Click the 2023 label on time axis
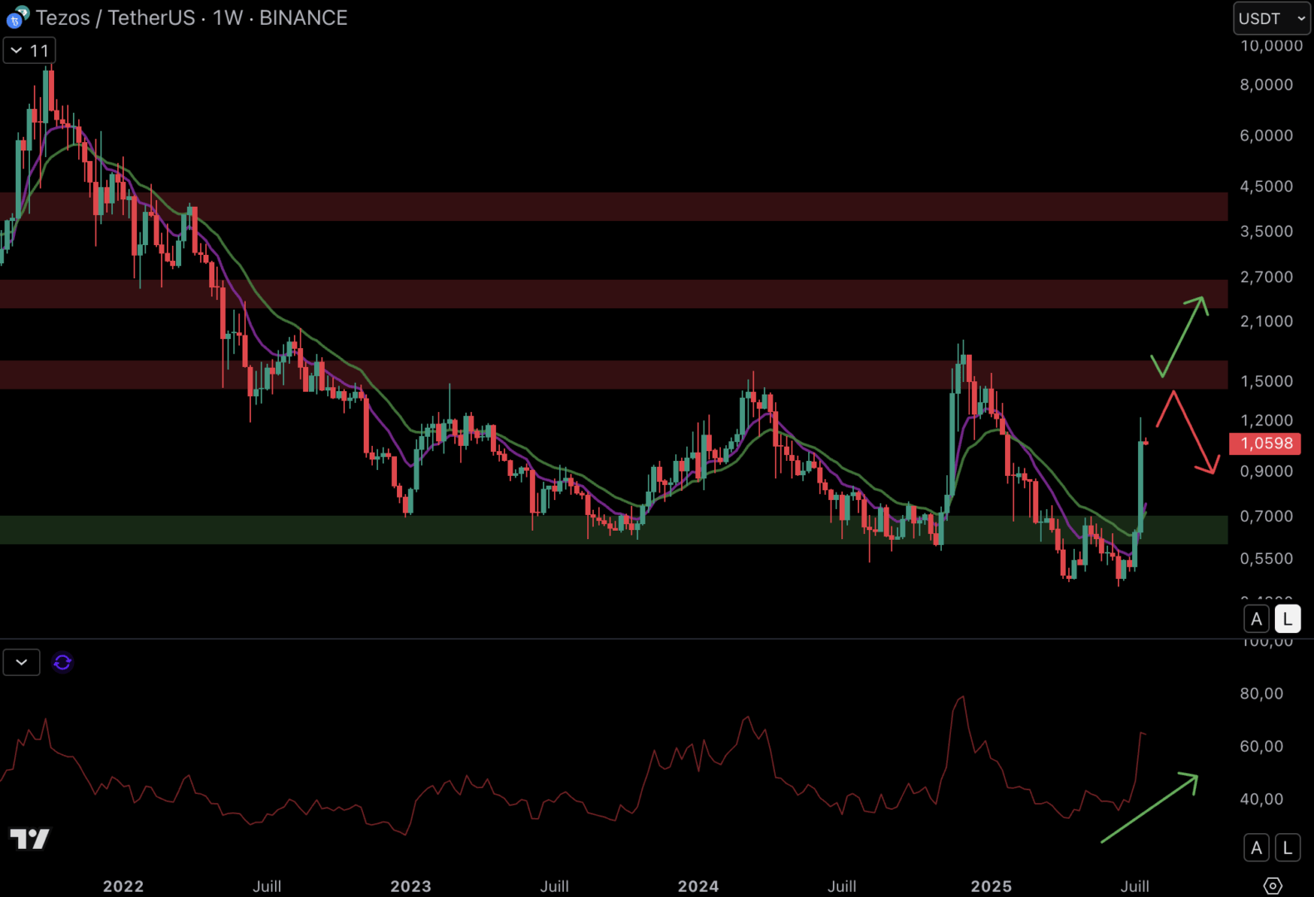1314x897 pixels. pos(410,886)
